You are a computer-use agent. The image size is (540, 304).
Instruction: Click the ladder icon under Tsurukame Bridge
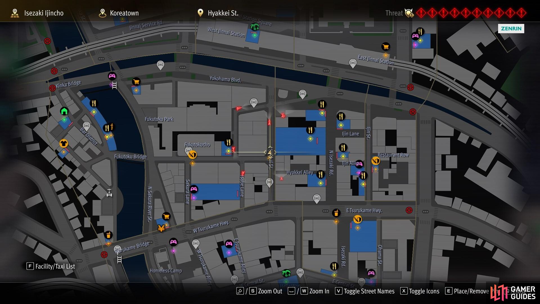[x=120, y=259]
